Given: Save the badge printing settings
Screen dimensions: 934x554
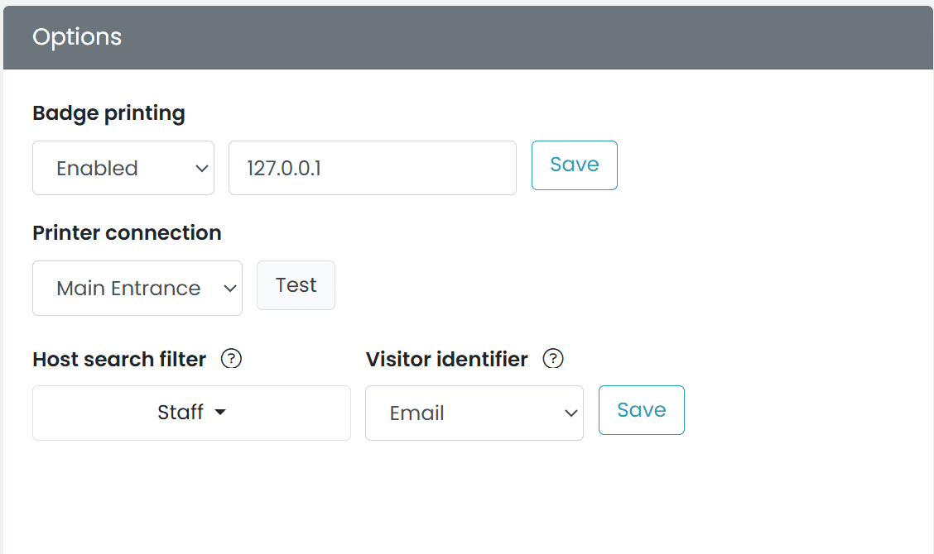Looking at the screenshot, I should (x=574, y=165).
